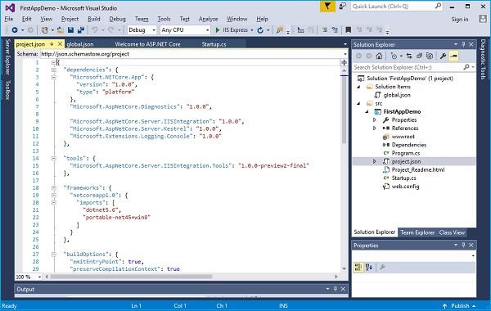Collapse the tools block in editor

point(54,158)
